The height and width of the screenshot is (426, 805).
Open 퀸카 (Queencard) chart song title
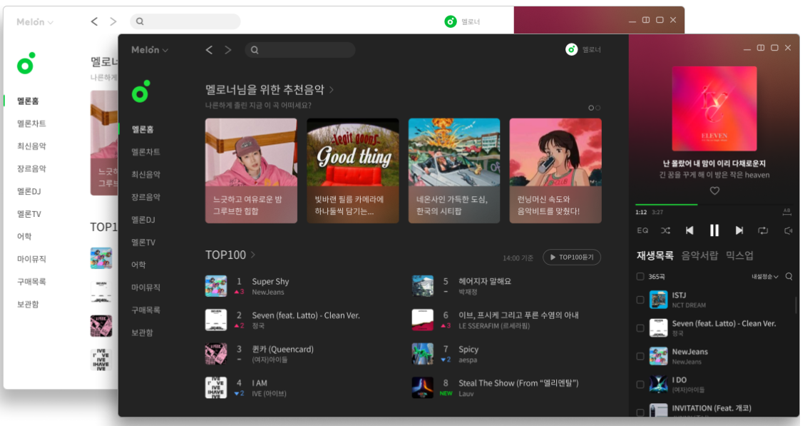[x=282, y=350]
